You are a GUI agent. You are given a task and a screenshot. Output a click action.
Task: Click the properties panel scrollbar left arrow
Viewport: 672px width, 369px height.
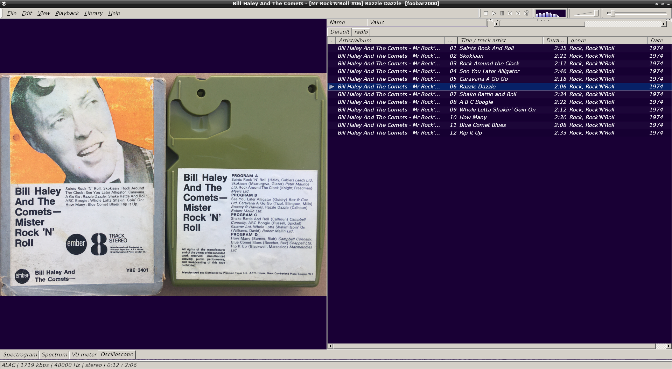click(x=497, y=24)
